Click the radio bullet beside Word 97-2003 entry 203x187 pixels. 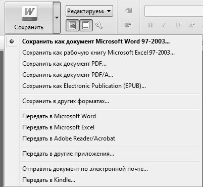12,41
